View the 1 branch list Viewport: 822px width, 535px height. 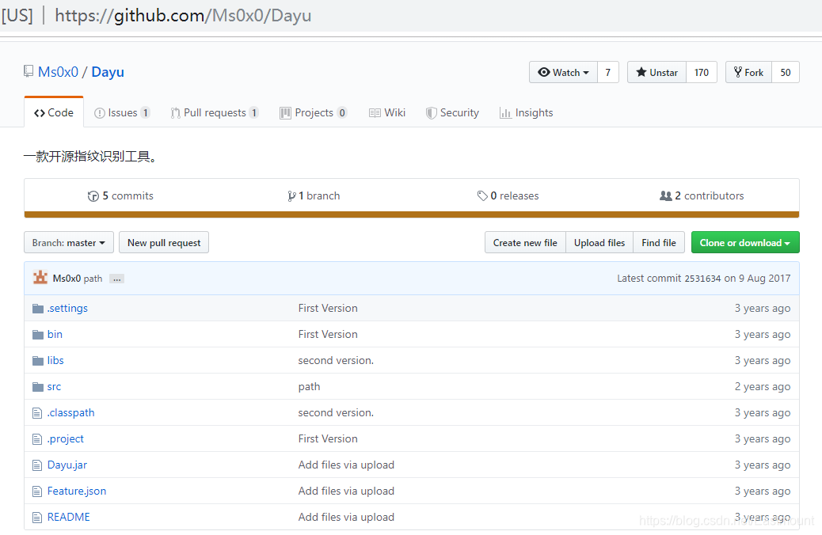pos(314,196)
